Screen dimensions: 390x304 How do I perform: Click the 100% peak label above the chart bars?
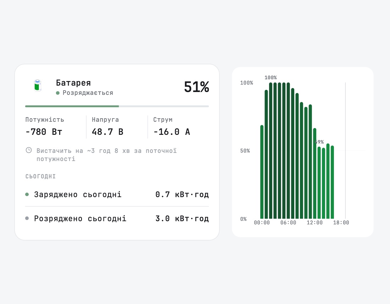[271, 78]
